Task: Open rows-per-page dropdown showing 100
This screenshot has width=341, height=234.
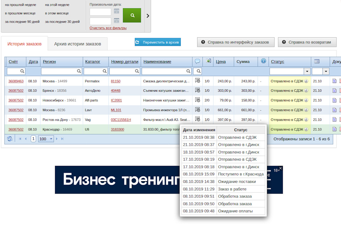Action: point(46,139)
